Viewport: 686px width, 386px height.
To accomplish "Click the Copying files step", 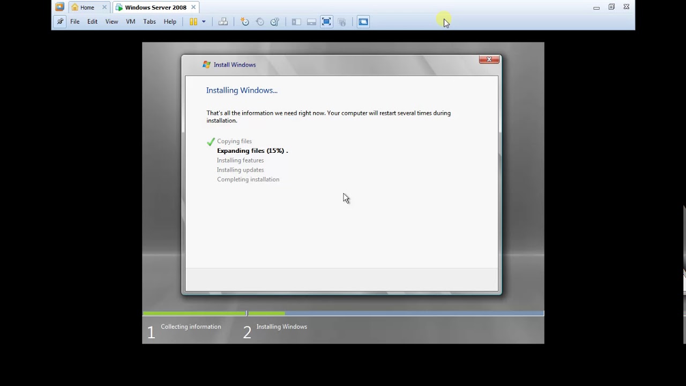I will pyautogui.click(x=234, y=142).
